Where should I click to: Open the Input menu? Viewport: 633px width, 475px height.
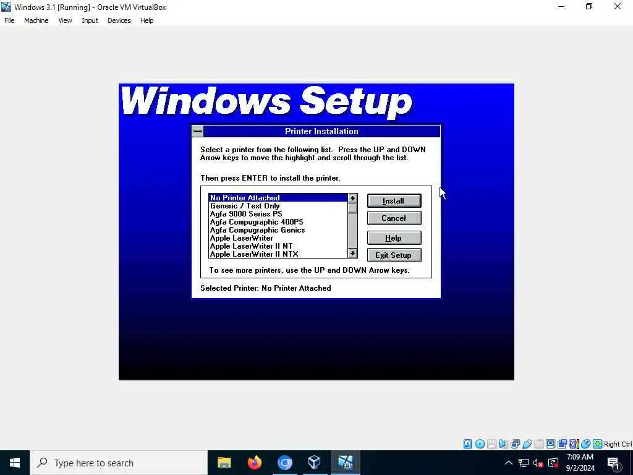(90, 20)
